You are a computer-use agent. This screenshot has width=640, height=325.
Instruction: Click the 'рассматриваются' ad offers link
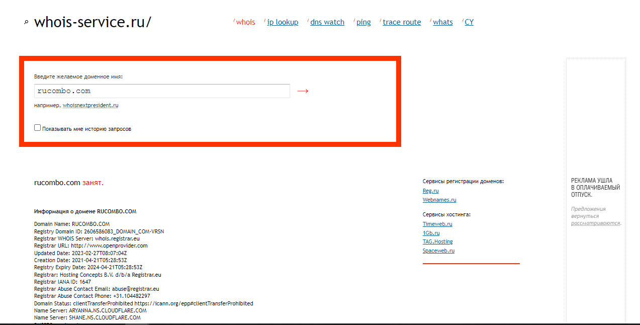point(595,223)
